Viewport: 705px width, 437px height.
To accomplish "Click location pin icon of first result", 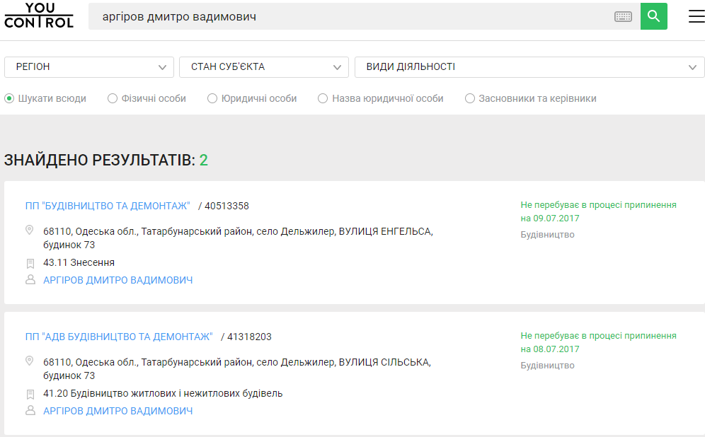I will [x=30, y=231].
